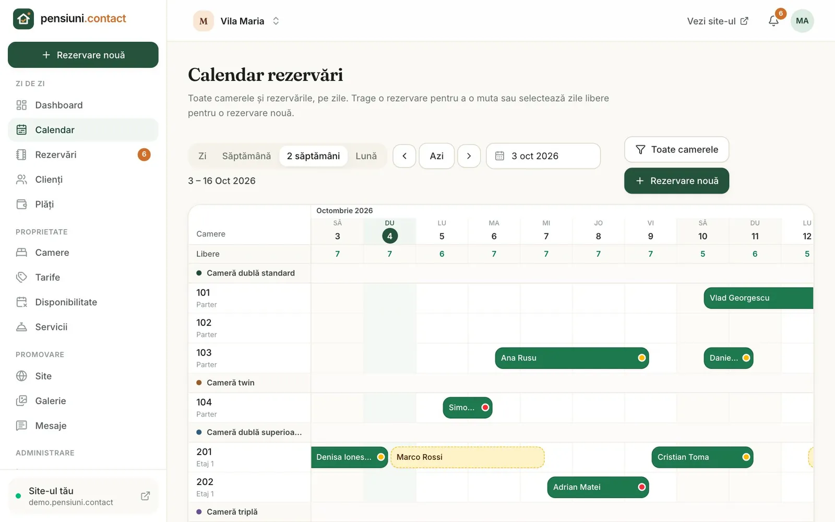Open Vezi site-ul link

click(718, 21)
